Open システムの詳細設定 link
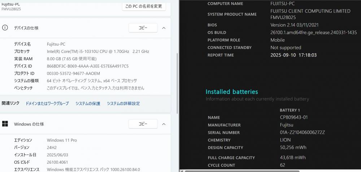The image size is (361, 172). point(123,103)
